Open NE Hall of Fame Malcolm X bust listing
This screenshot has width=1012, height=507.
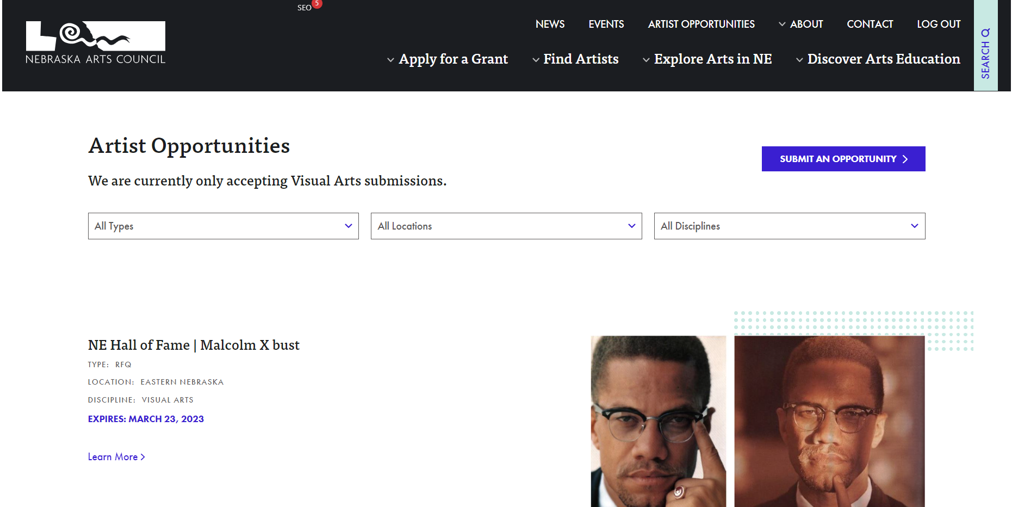(194, 345)
